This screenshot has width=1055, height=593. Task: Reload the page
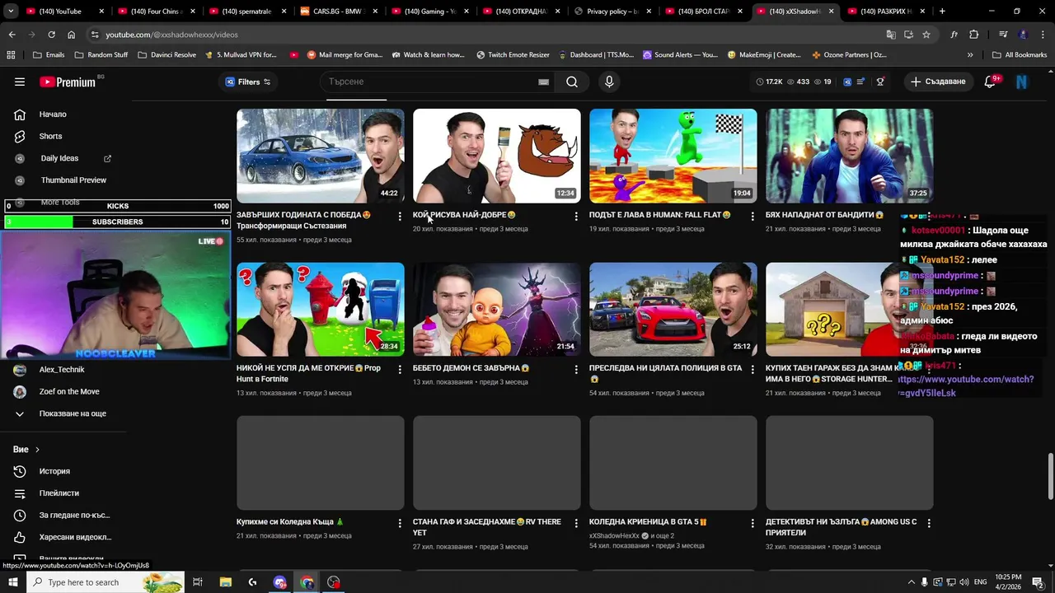51,35
